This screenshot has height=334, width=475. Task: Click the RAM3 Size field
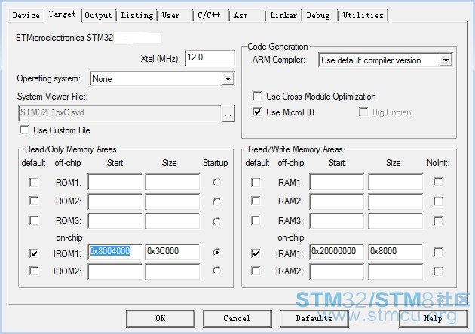[395, 221]
